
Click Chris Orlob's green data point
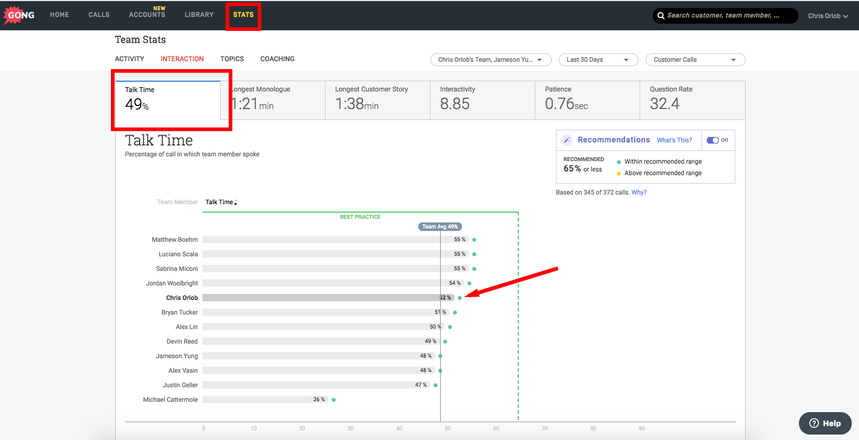[460, 298]
